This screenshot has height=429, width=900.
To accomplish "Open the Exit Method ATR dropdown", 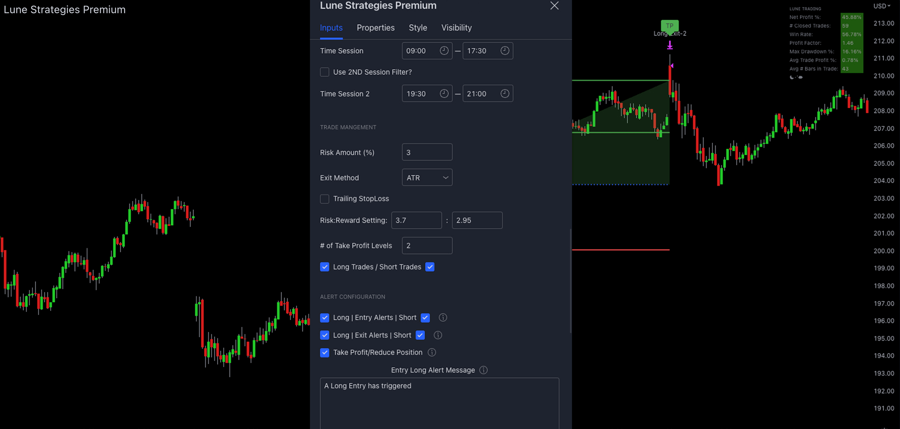I will coord(427,178).
